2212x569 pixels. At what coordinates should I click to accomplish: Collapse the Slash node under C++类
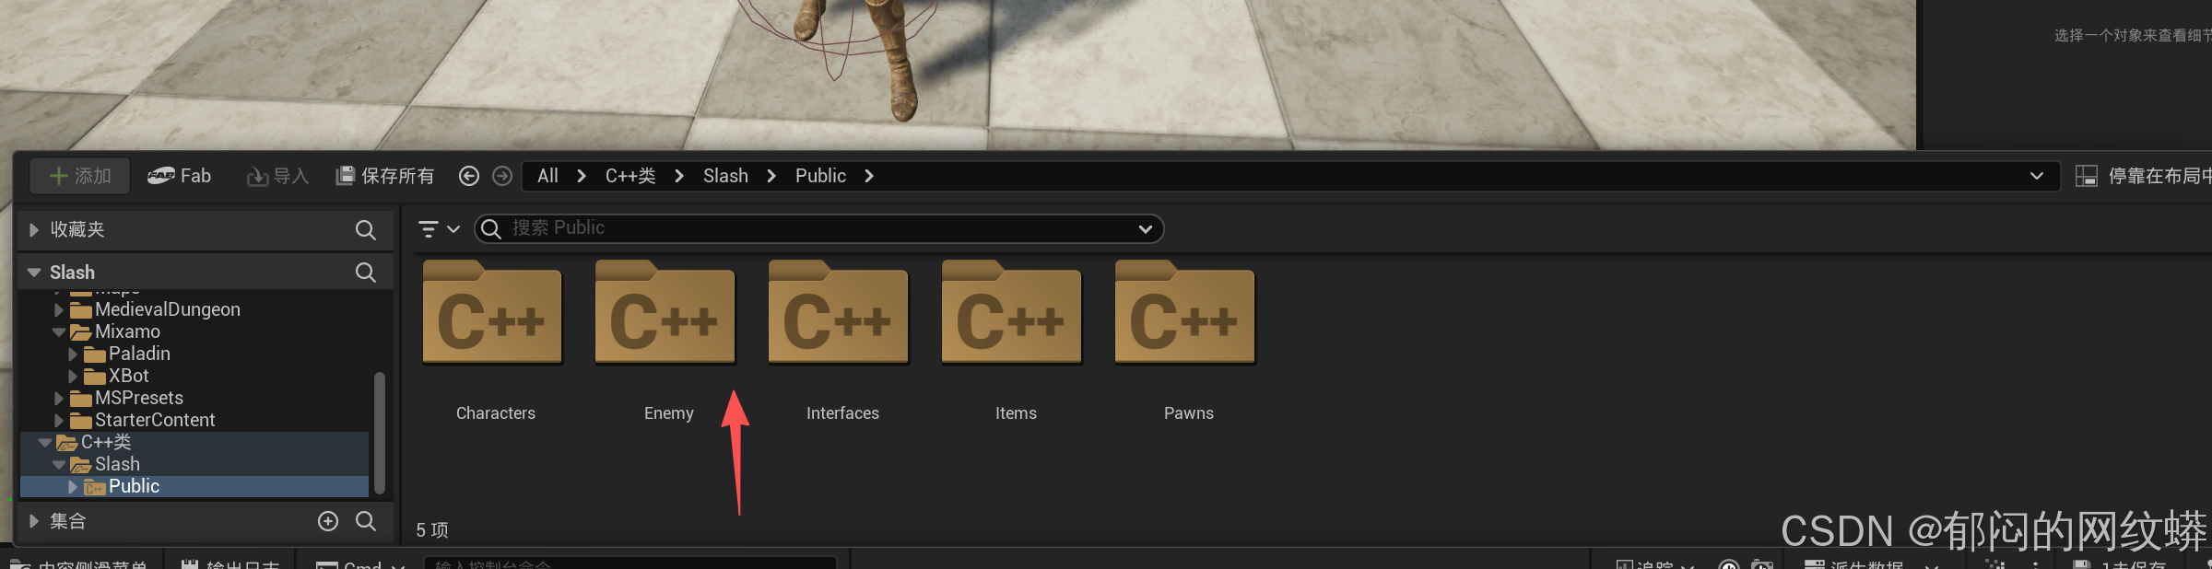pos(59,464)
